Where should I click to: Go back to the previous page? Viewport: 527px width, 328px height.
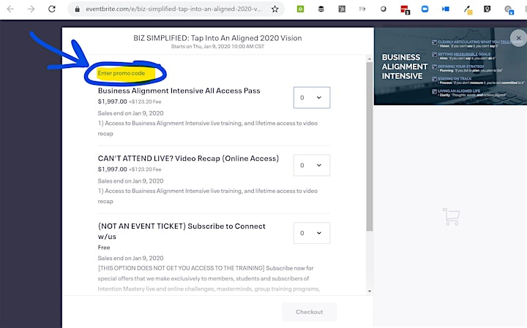10,9
